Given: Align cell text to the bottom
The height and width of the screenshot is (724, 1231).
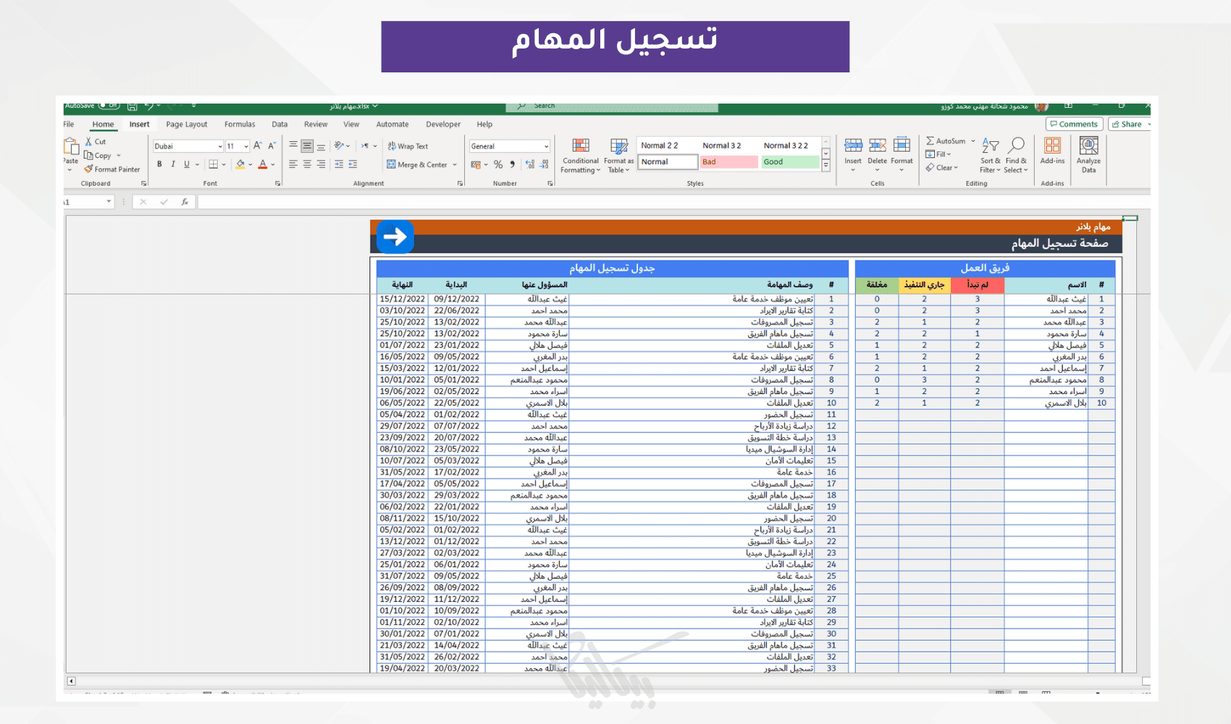Looking at the screenshot, I should pyautogui.click(x=321, y=146).
